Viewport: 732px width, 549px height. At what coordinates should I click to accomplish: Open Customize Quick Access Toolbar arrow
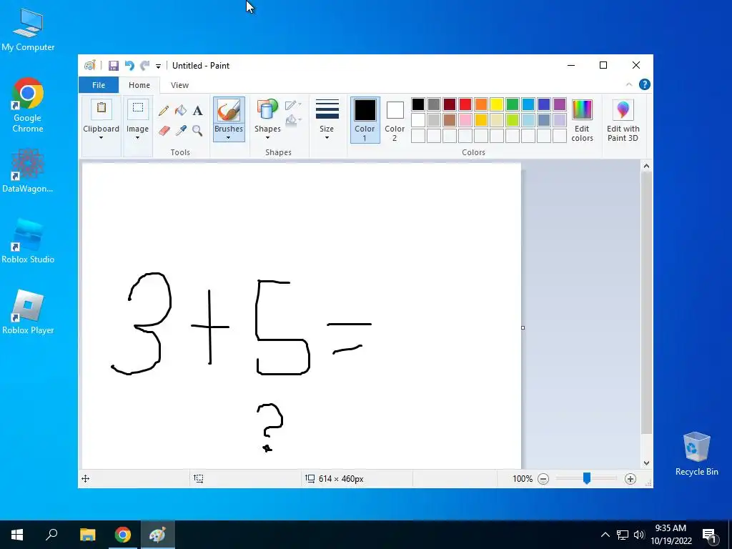[x=158, y=66]
